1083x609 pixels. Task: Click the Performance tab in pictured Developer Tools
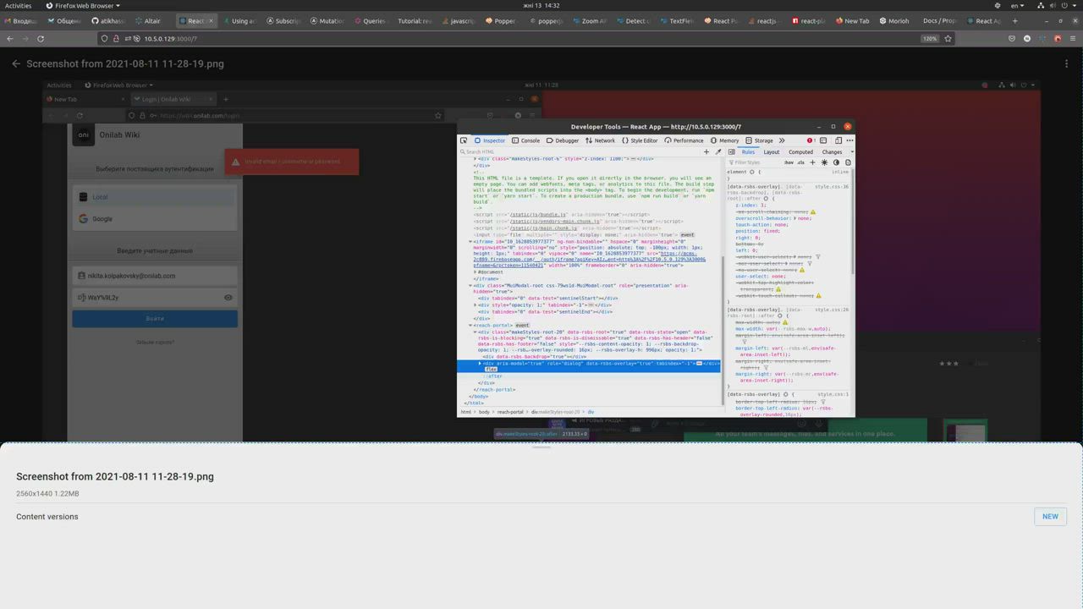[x=684, y=140]
